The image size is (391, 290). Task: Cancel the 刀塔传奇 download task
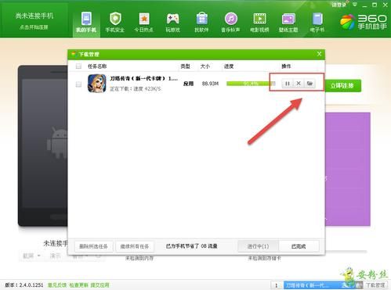[x=299, y=84]
